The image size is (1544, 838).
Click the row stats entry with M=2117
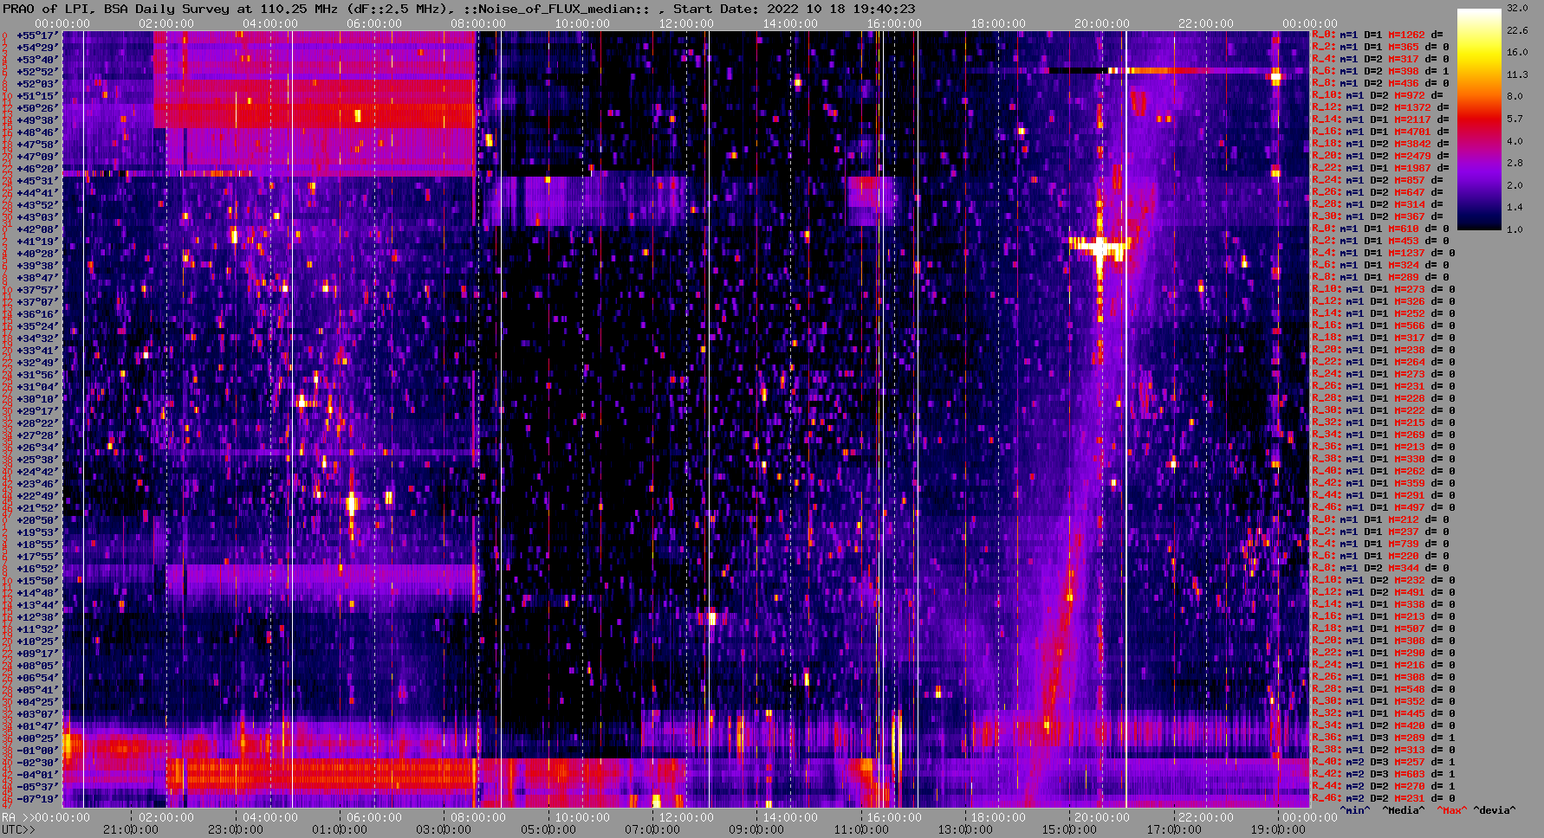[1380, 119]
